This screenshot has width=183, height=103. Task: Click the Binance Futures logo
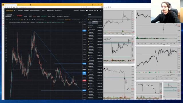(9, 11)
